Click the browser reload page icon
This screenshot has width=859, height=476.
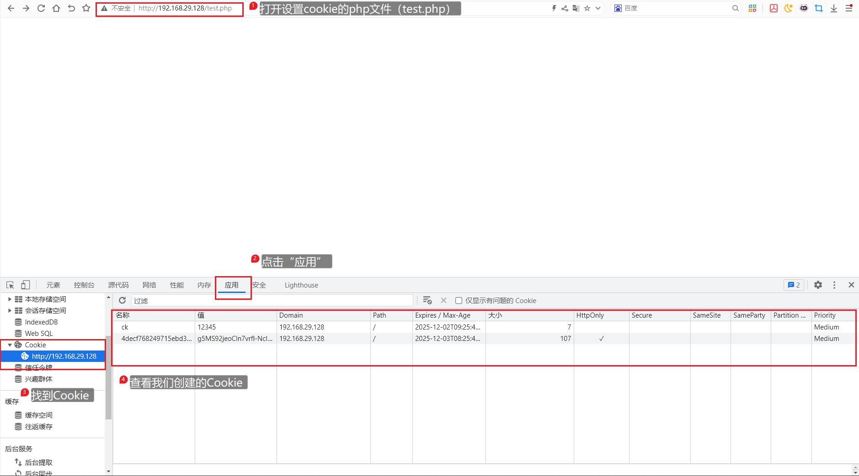click(x=41, y=8)
